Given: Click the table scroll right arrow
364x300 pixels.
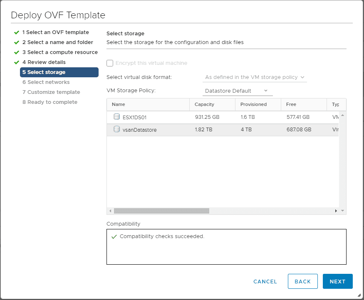Looking at the screenshot, I should [336, 211].
